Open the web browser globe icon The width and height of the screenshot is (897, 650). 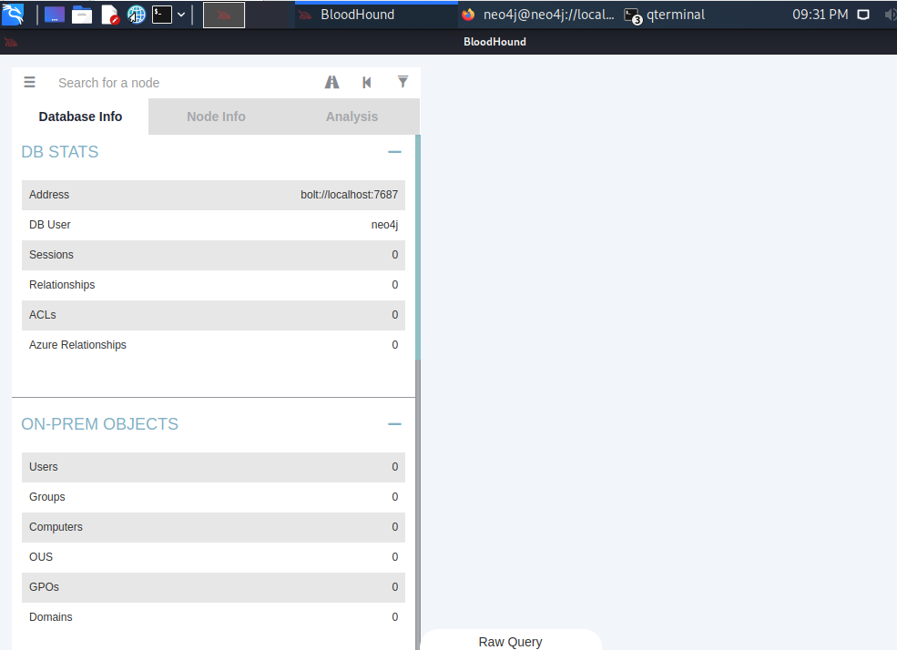[x=137, y=15]
